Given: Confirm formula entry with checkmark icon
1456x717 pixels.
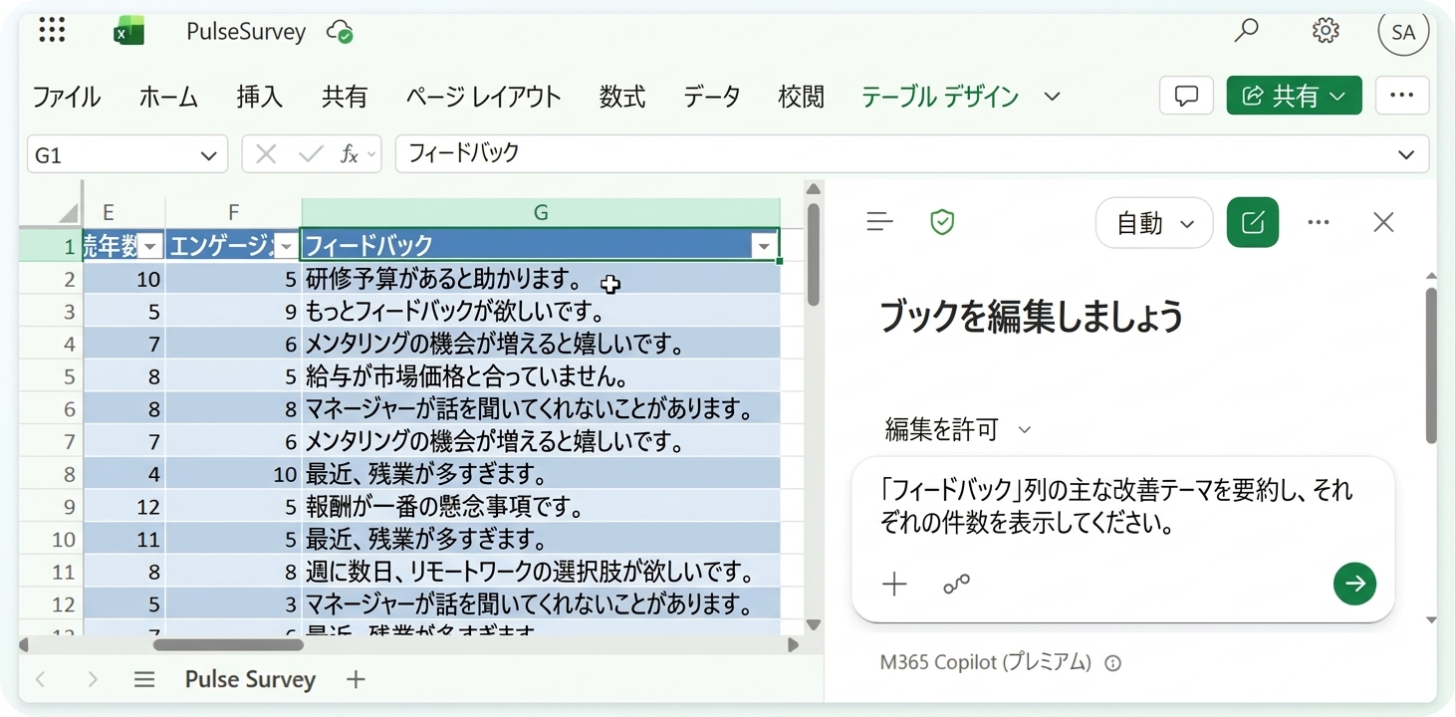Looking at the screenshot, I should pyautogui.click(x=311, y=154).
